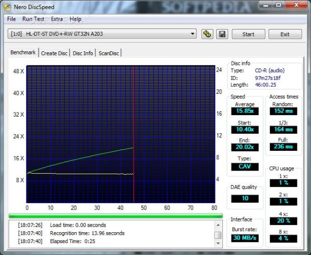Minimize the Nero DiscSpeed window

point(266,5)
